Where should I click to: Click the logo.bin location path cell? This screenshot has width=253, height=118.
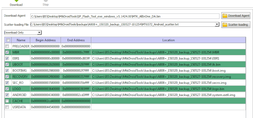169,89
